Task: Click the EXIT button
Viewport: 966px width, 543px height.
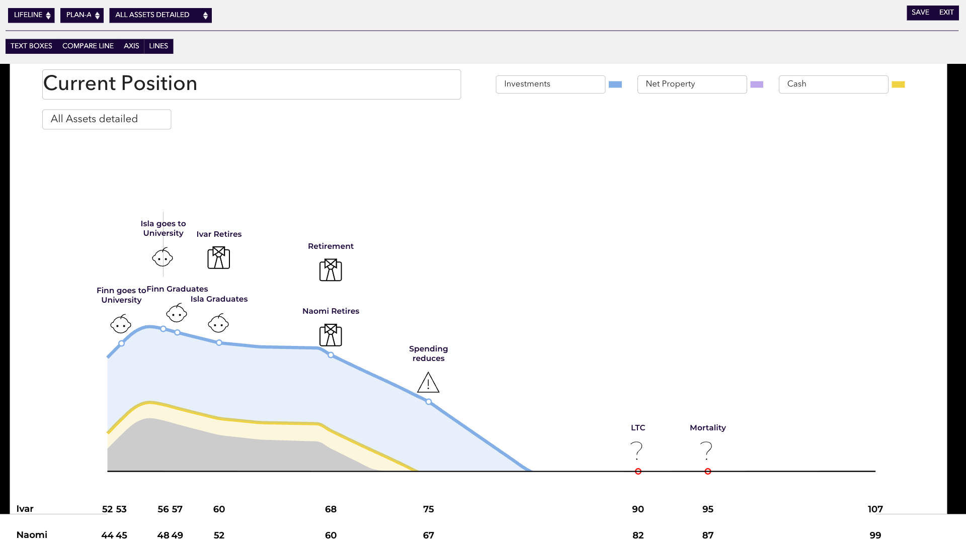Action: pos(946,13)
